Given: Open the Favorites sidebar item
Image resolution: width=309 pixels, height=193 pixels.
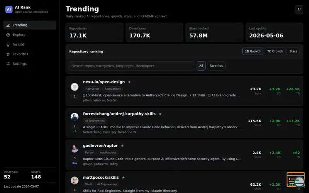Looking at the screenshot, I should (x=30, y=54).
